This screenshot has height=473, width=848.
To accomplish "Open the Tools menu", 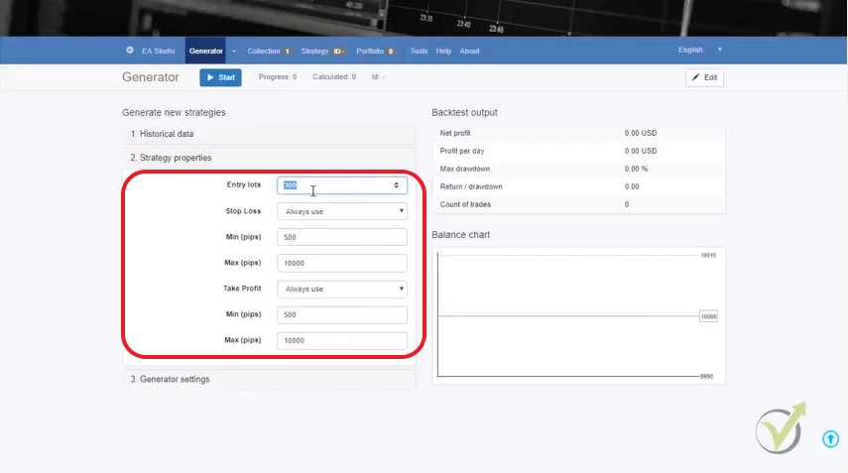I will click(419, 51).
